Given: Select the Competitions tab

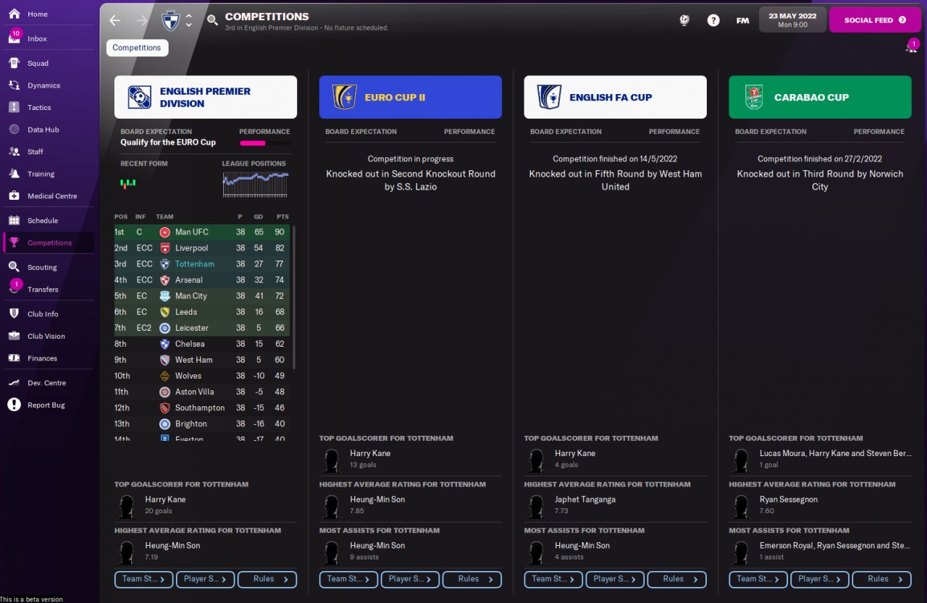Looking at the screenshot, I should [x=137, y=48].
